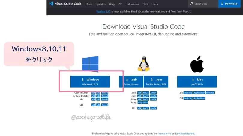Open the Extensions menu item

133,4
